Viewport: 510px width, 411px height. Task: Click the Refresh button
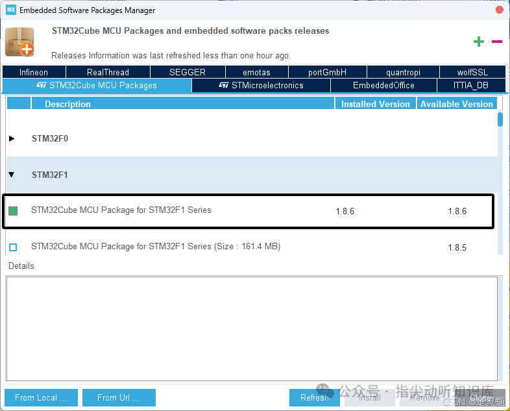tap(315, 397)
